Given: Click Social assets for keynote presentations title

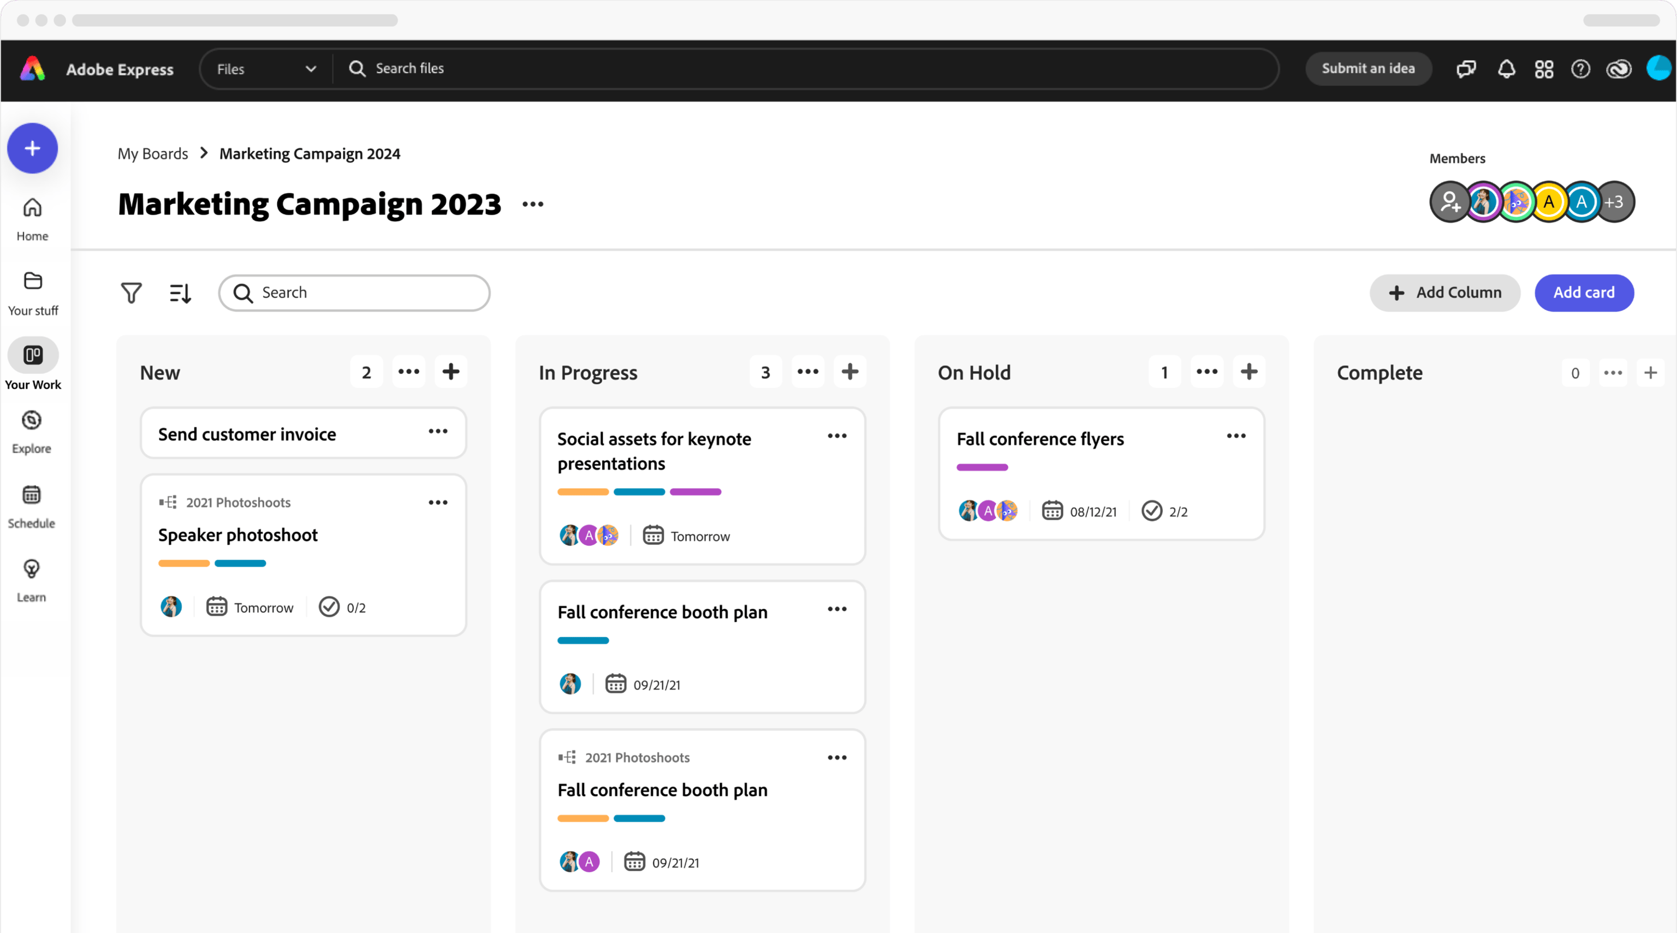Looking at the screenshot, I should click(x=655, y=451).
